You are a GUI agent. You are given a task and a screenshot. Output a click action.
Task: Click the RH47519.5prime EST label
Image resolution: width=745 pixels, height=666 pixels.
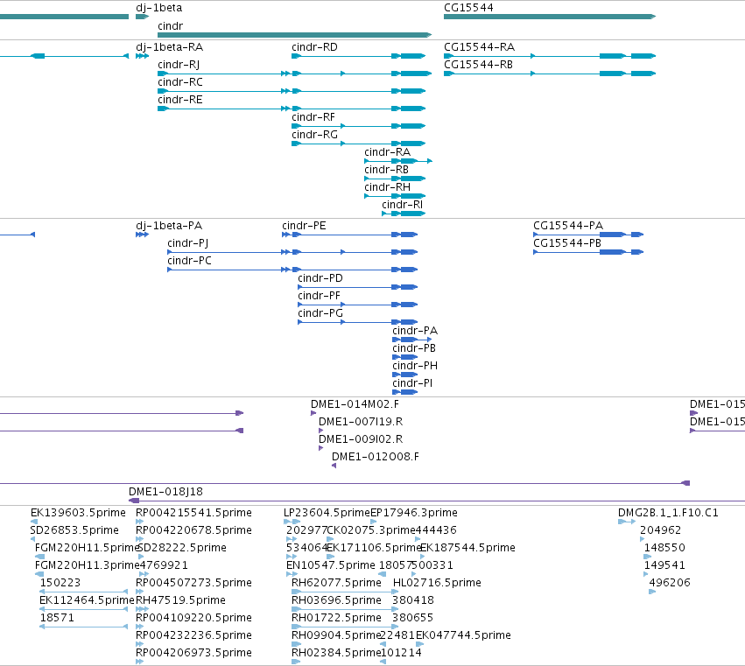pos(180,600)
